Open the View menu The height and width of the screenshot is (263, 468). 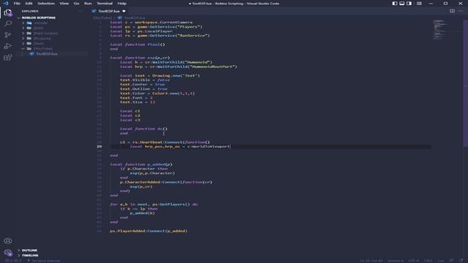click(x=64, y=3)
